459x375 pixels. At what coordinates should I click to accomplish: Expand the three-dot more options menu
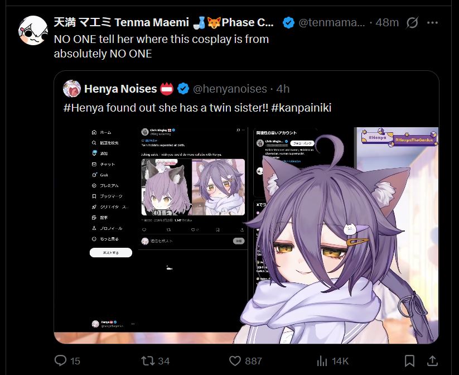(432, 22)
